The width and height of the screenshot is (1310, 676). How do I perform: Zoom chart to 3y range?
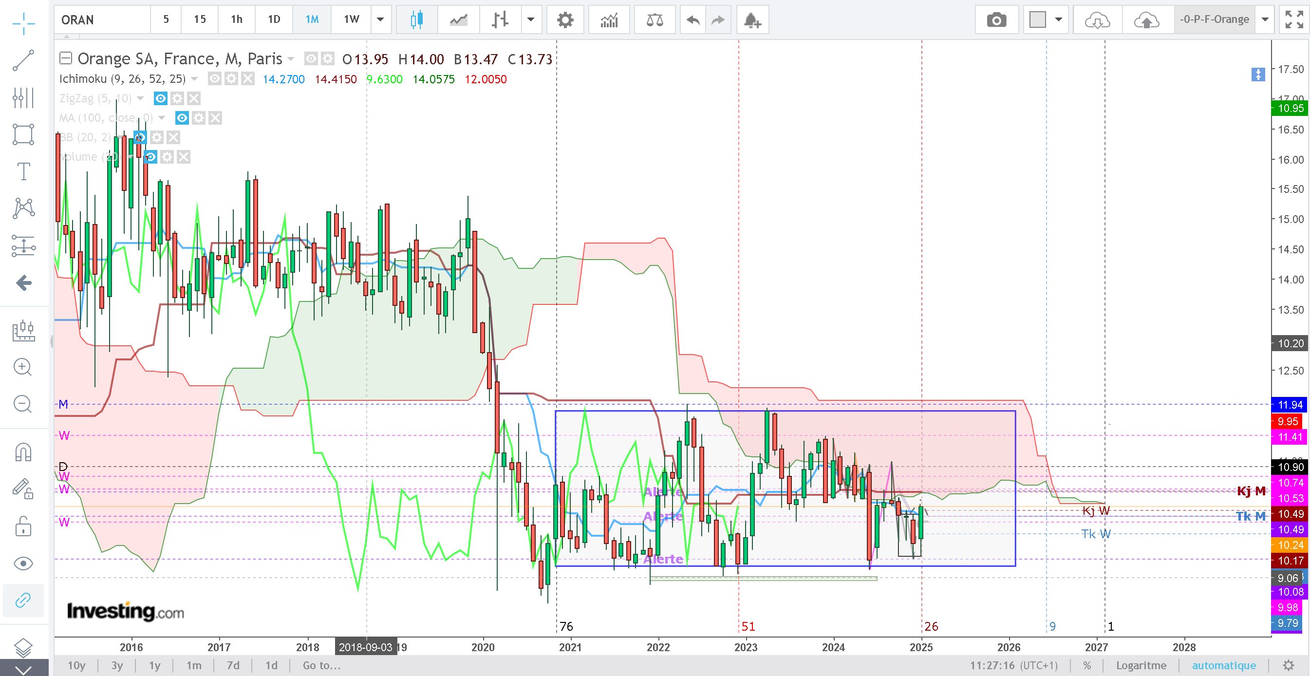point(117,665)
